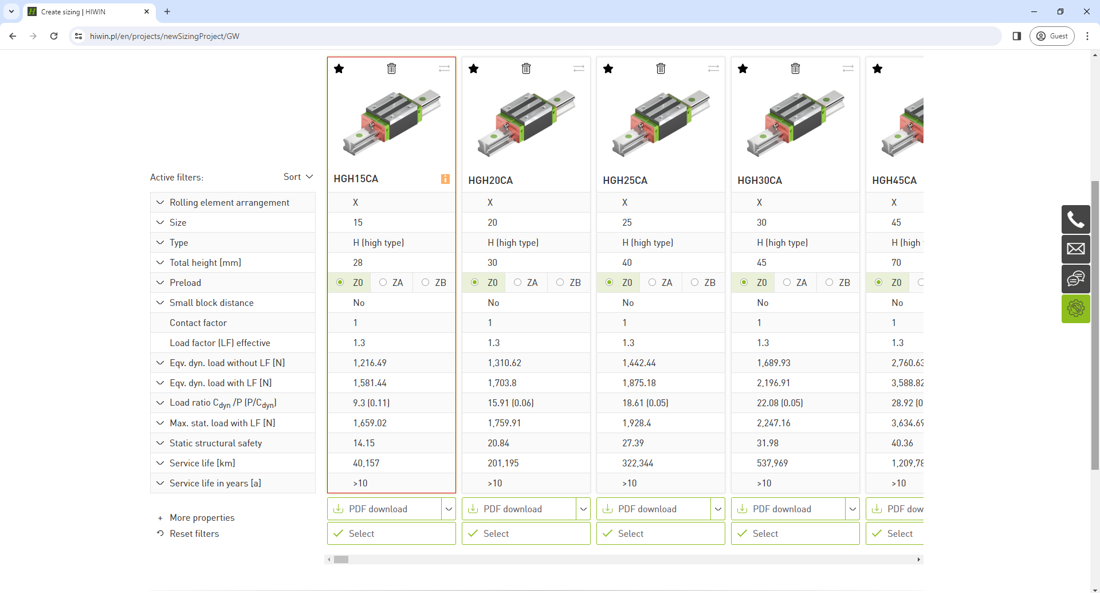The image size is (1100, 593).
Task: Open the phone contact side button
Action: 1076,219
